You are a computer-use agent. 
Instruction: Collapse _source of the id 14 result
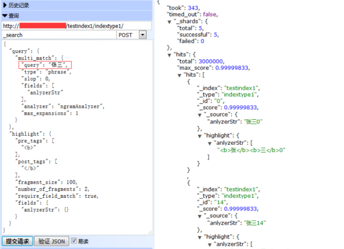click(x=200, y=216)
